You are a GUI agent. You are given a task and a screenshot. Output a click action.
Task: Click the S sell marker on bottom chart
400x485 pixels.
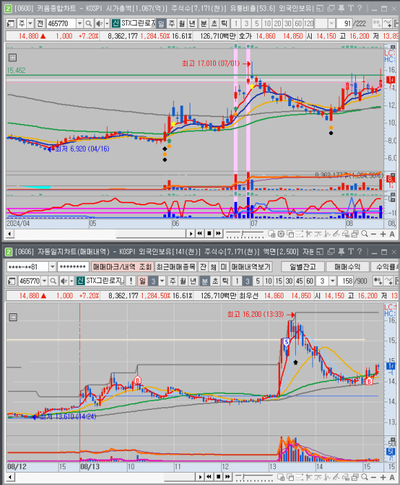point(286,342)
